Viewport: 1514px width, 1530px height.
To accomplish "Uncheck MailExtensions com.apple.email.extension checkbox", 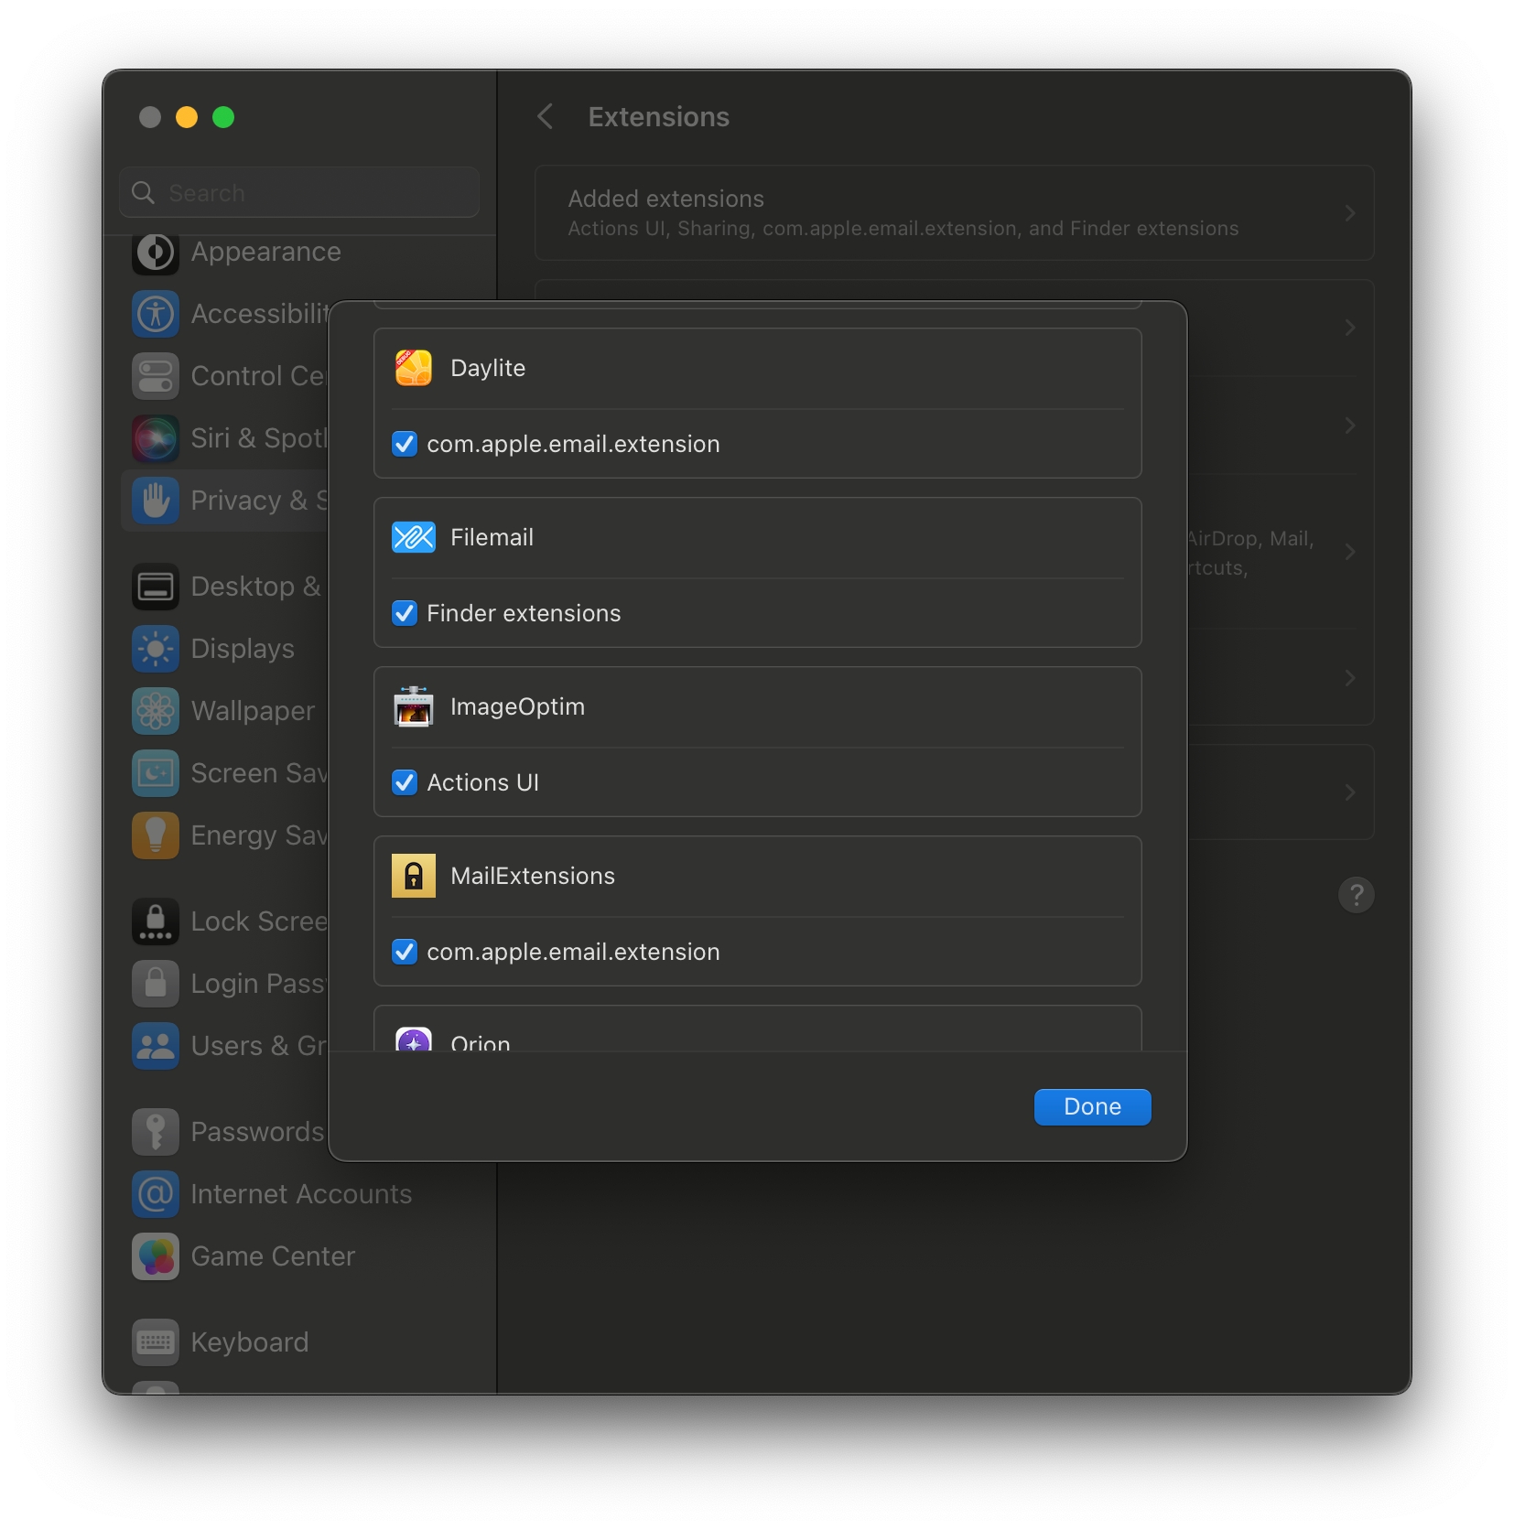I will point(405,952).
